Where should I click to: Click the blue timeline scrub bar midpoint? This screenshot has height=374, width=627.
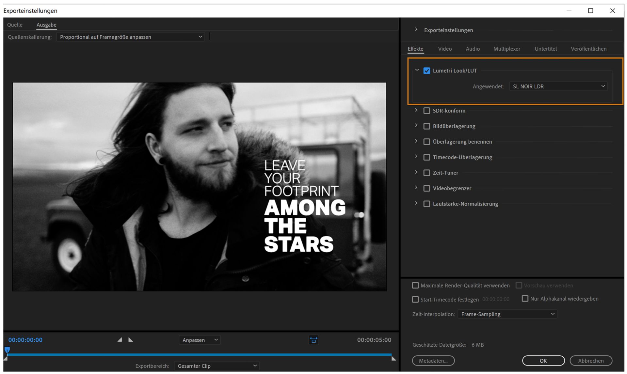tap(199, 354)
